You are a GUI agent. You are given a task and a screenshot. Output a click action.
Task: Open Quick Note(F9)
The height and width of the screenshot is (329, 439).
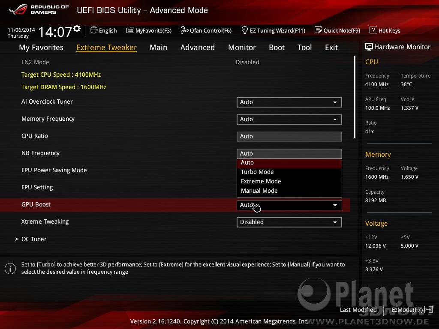[337, 30]
